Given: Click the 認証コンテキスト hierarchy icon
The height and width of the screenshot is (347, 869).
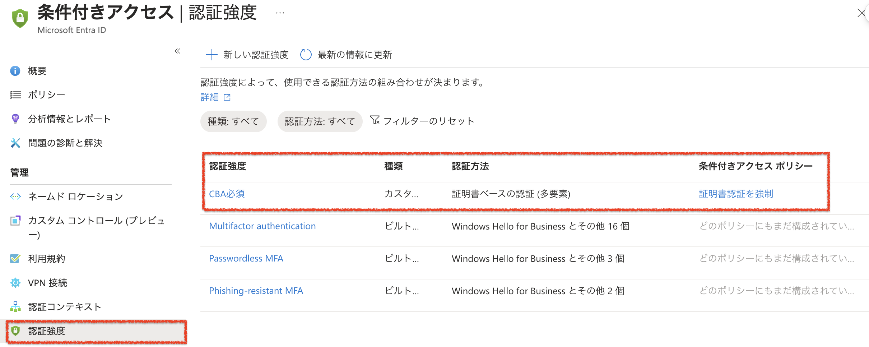Looking at the screenshot, I should pos(15,307).
